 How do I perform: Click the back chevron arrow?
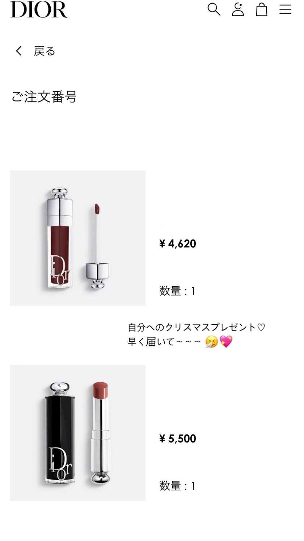(19, 51)
